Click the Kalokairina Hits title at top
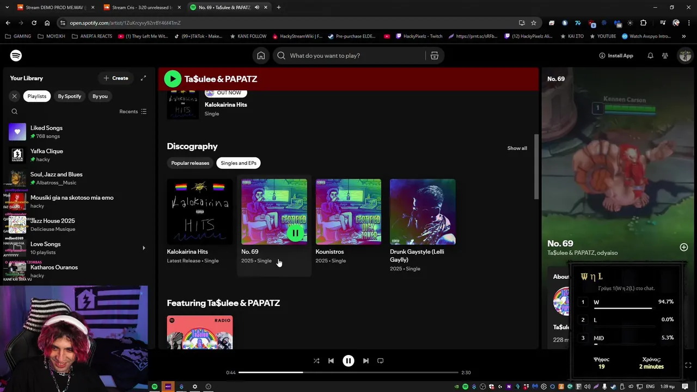This screenshot has height=392, width=697. tap(226, 105)
